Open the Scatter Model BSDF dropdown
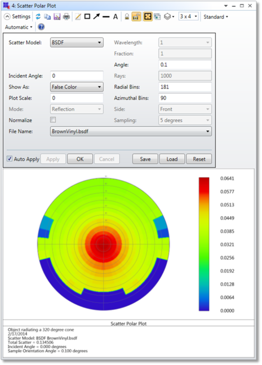This screenshot has width=262, height=365. [77, 43]
